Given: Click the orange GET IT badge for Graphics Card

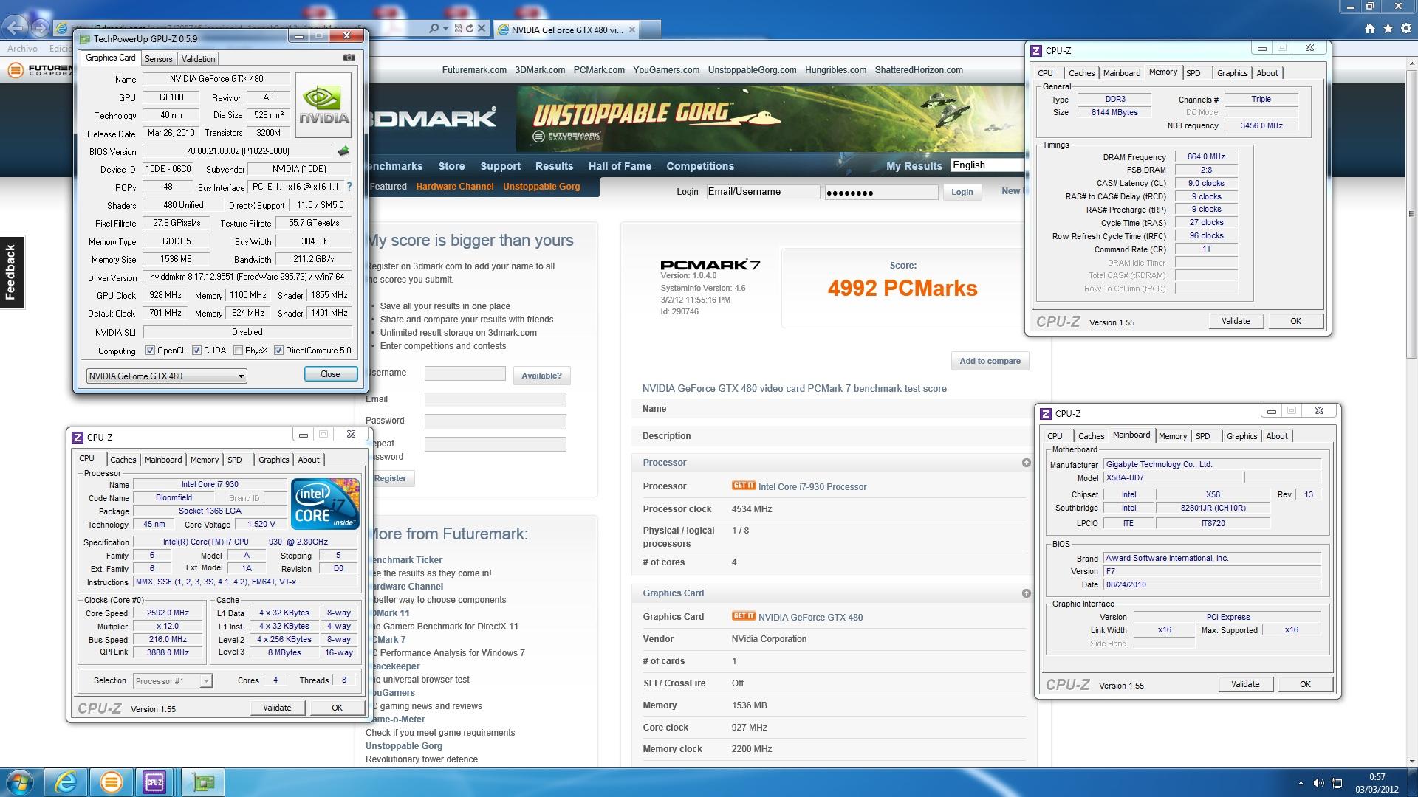Looking at the screenshot, I should [744, 616].
